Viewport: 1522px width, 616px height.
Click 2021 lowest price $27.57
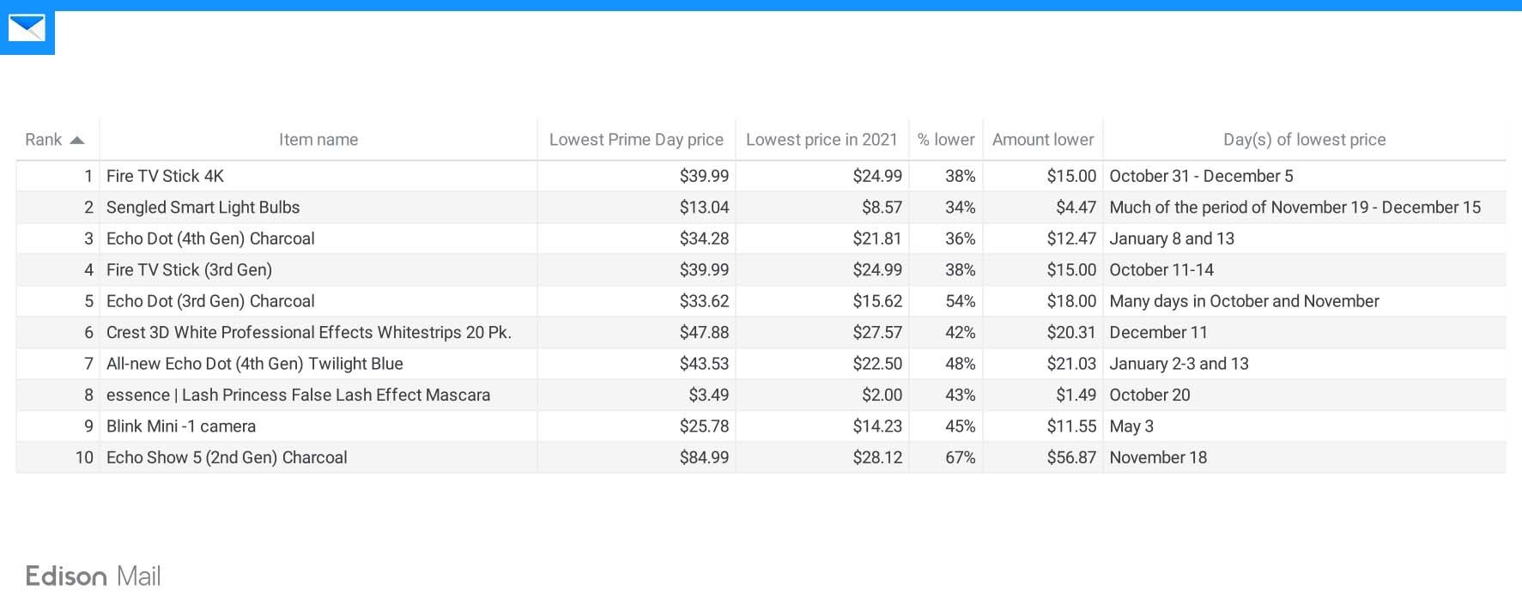(877, 333)
